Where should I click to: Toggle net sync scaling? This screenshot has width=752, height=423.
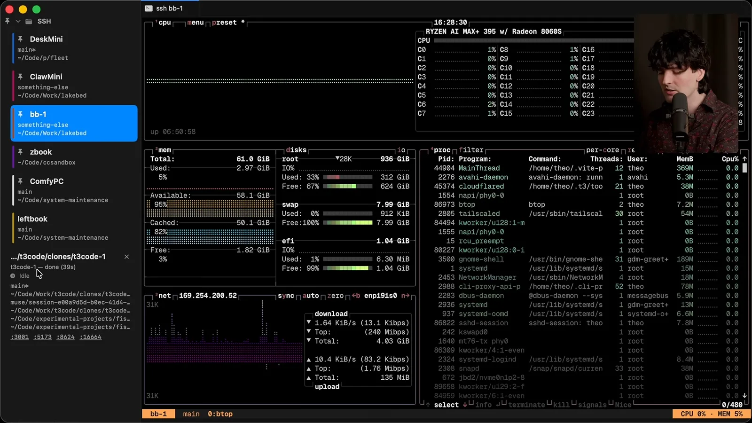pyautogui.click(x=286, y=296)
